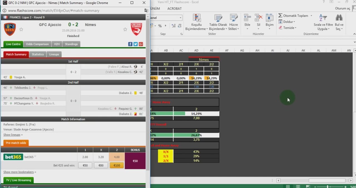The height and width of the screenshot is (188, 356).
Task: Expand the Otomatik Toplam dropdown arrow
Action: 311,16
